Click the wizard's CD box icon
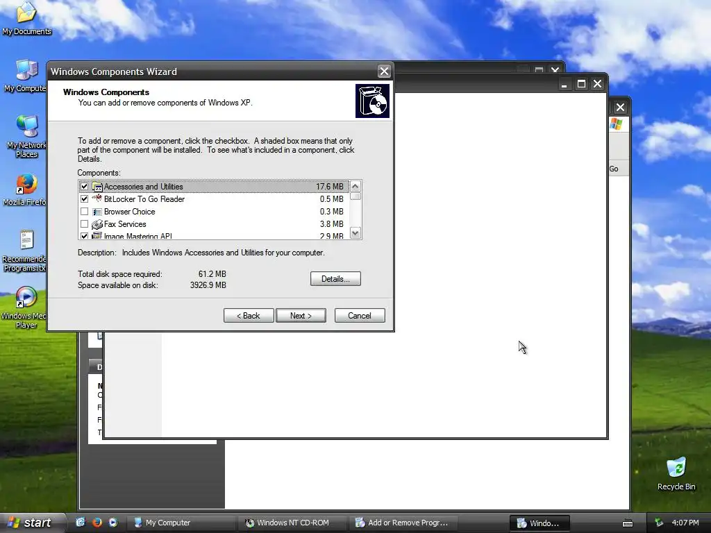The image size is (711, 533). [x=372, y=101]
